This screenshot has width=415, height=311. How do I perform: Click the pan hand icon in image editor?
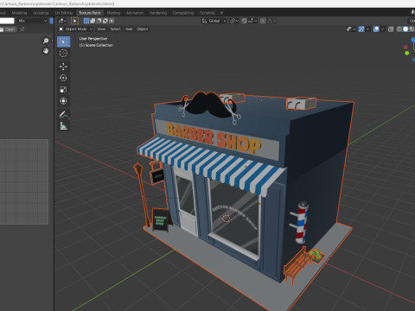click(x=46, y=51)
